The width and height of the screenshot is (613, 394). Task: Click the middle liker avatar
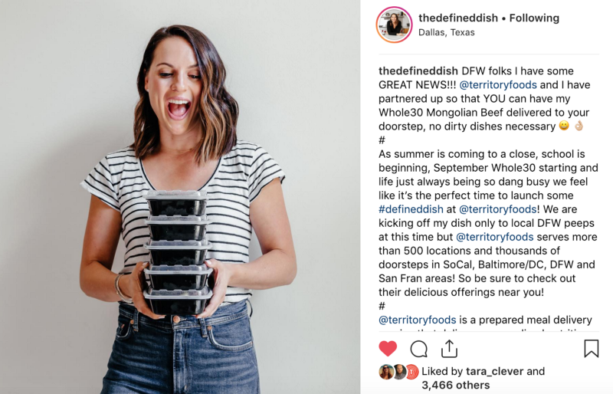(399, 372)
